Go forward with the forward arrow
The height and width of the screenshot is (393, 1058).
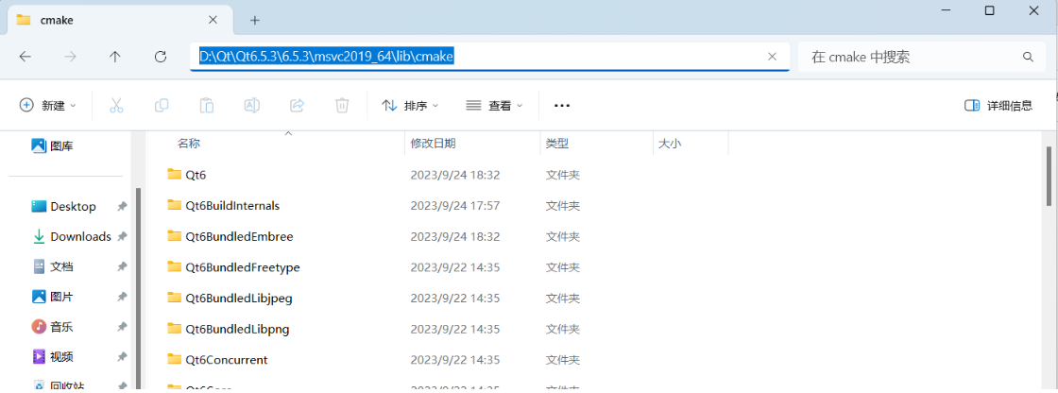[x=70, y=57]
